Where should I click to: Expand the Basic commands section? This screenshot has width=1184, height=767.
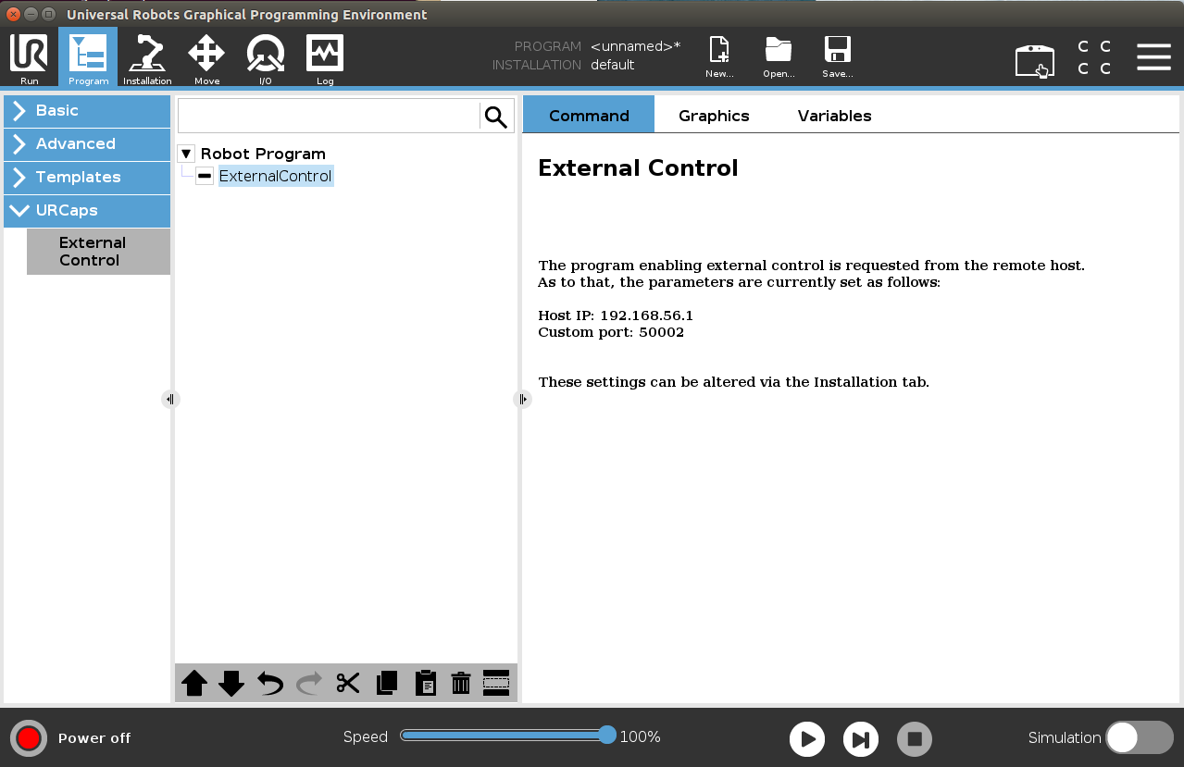[x=86, y=110]
